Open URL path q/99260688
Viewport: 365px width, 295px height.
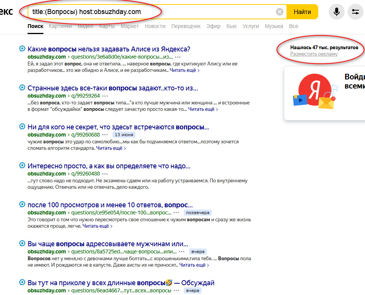[85, 135]
